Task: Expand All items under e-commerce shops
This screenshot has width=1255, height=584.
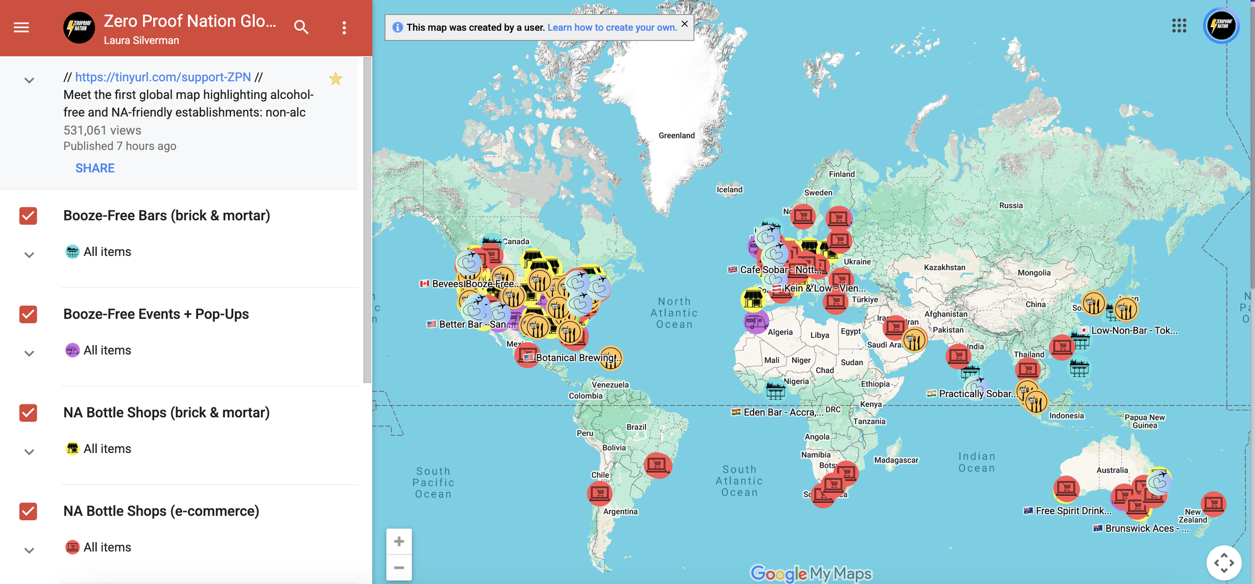Action: (29, 550)
